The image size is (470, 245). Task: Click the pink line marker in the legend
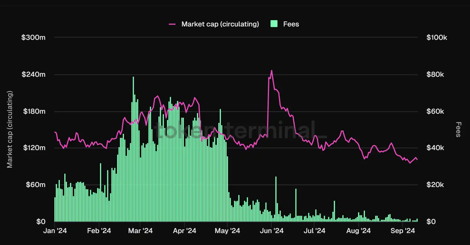pyautogui.click(x=172, y=24)
